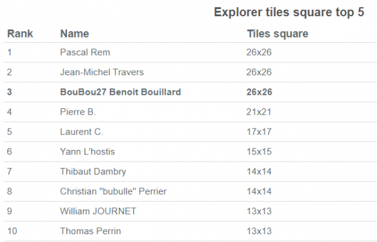Click on Thibaut Dambry's name
The width and height of the screenshot is (377, 242).
[93, 172]
